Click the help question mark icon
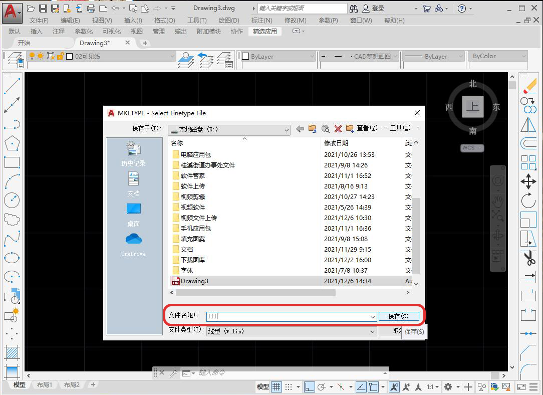The width and height of the screenshot is (543, 395). [x=462, y=9]
